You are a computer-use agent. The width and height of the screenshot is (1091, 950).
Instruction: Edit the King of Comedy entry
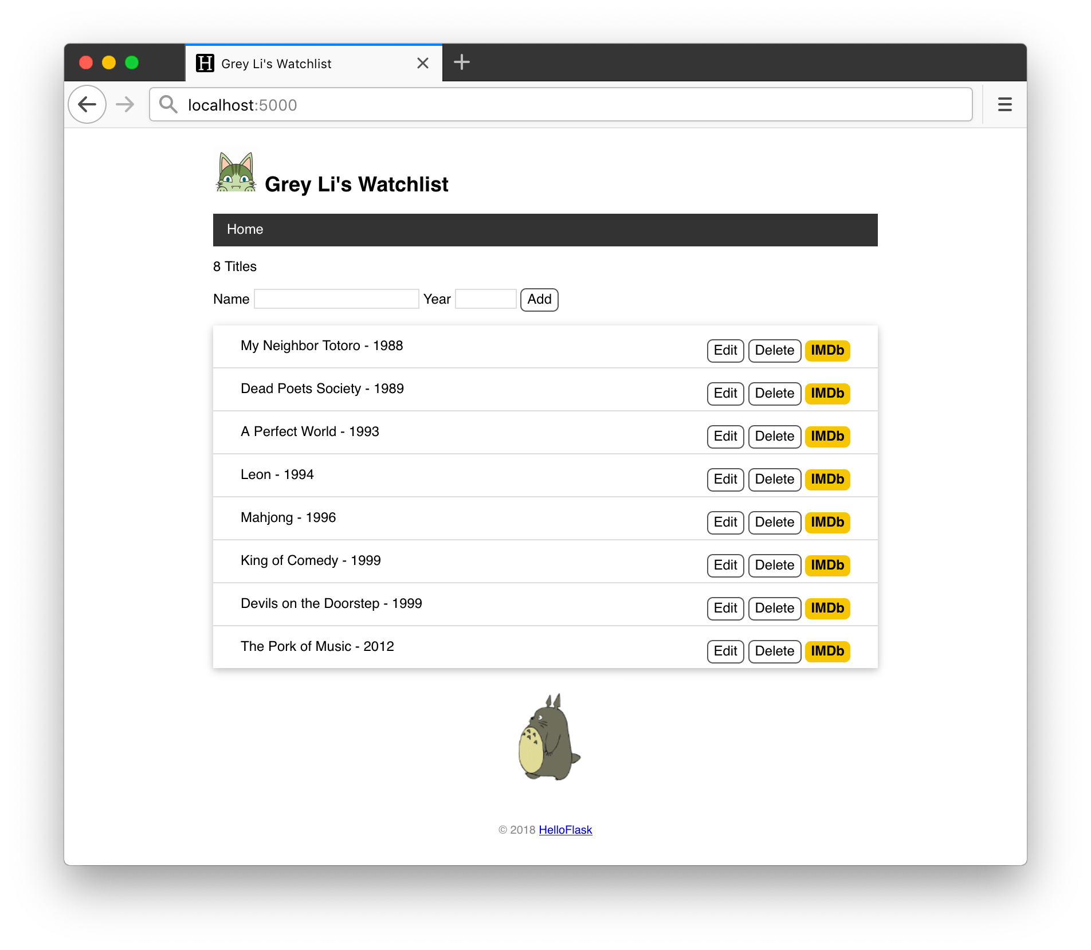725,565
